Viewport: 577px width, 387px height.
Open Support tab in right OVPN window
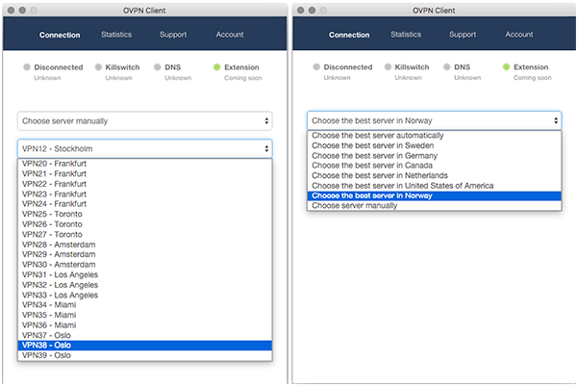pos(463,35)
